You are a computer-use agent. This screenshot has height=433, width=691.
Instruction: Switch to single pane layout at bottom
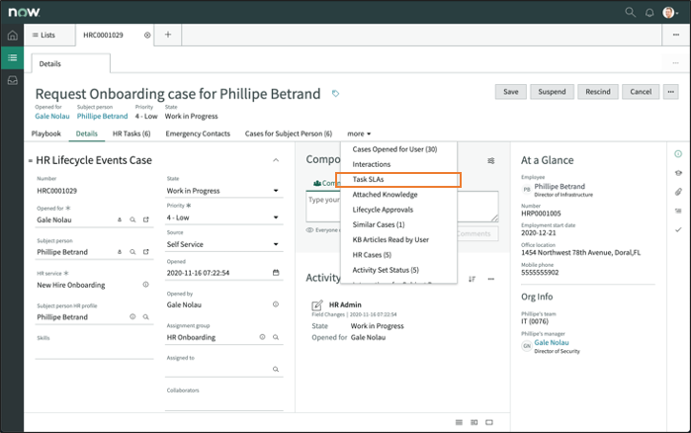pyautogui.click(x=489, y=422)
